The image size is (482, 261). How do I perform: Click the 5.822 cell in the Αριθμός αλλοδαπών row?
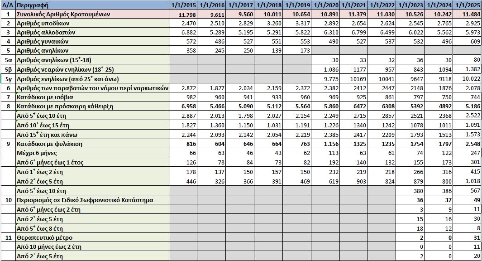tap(297, 32)
